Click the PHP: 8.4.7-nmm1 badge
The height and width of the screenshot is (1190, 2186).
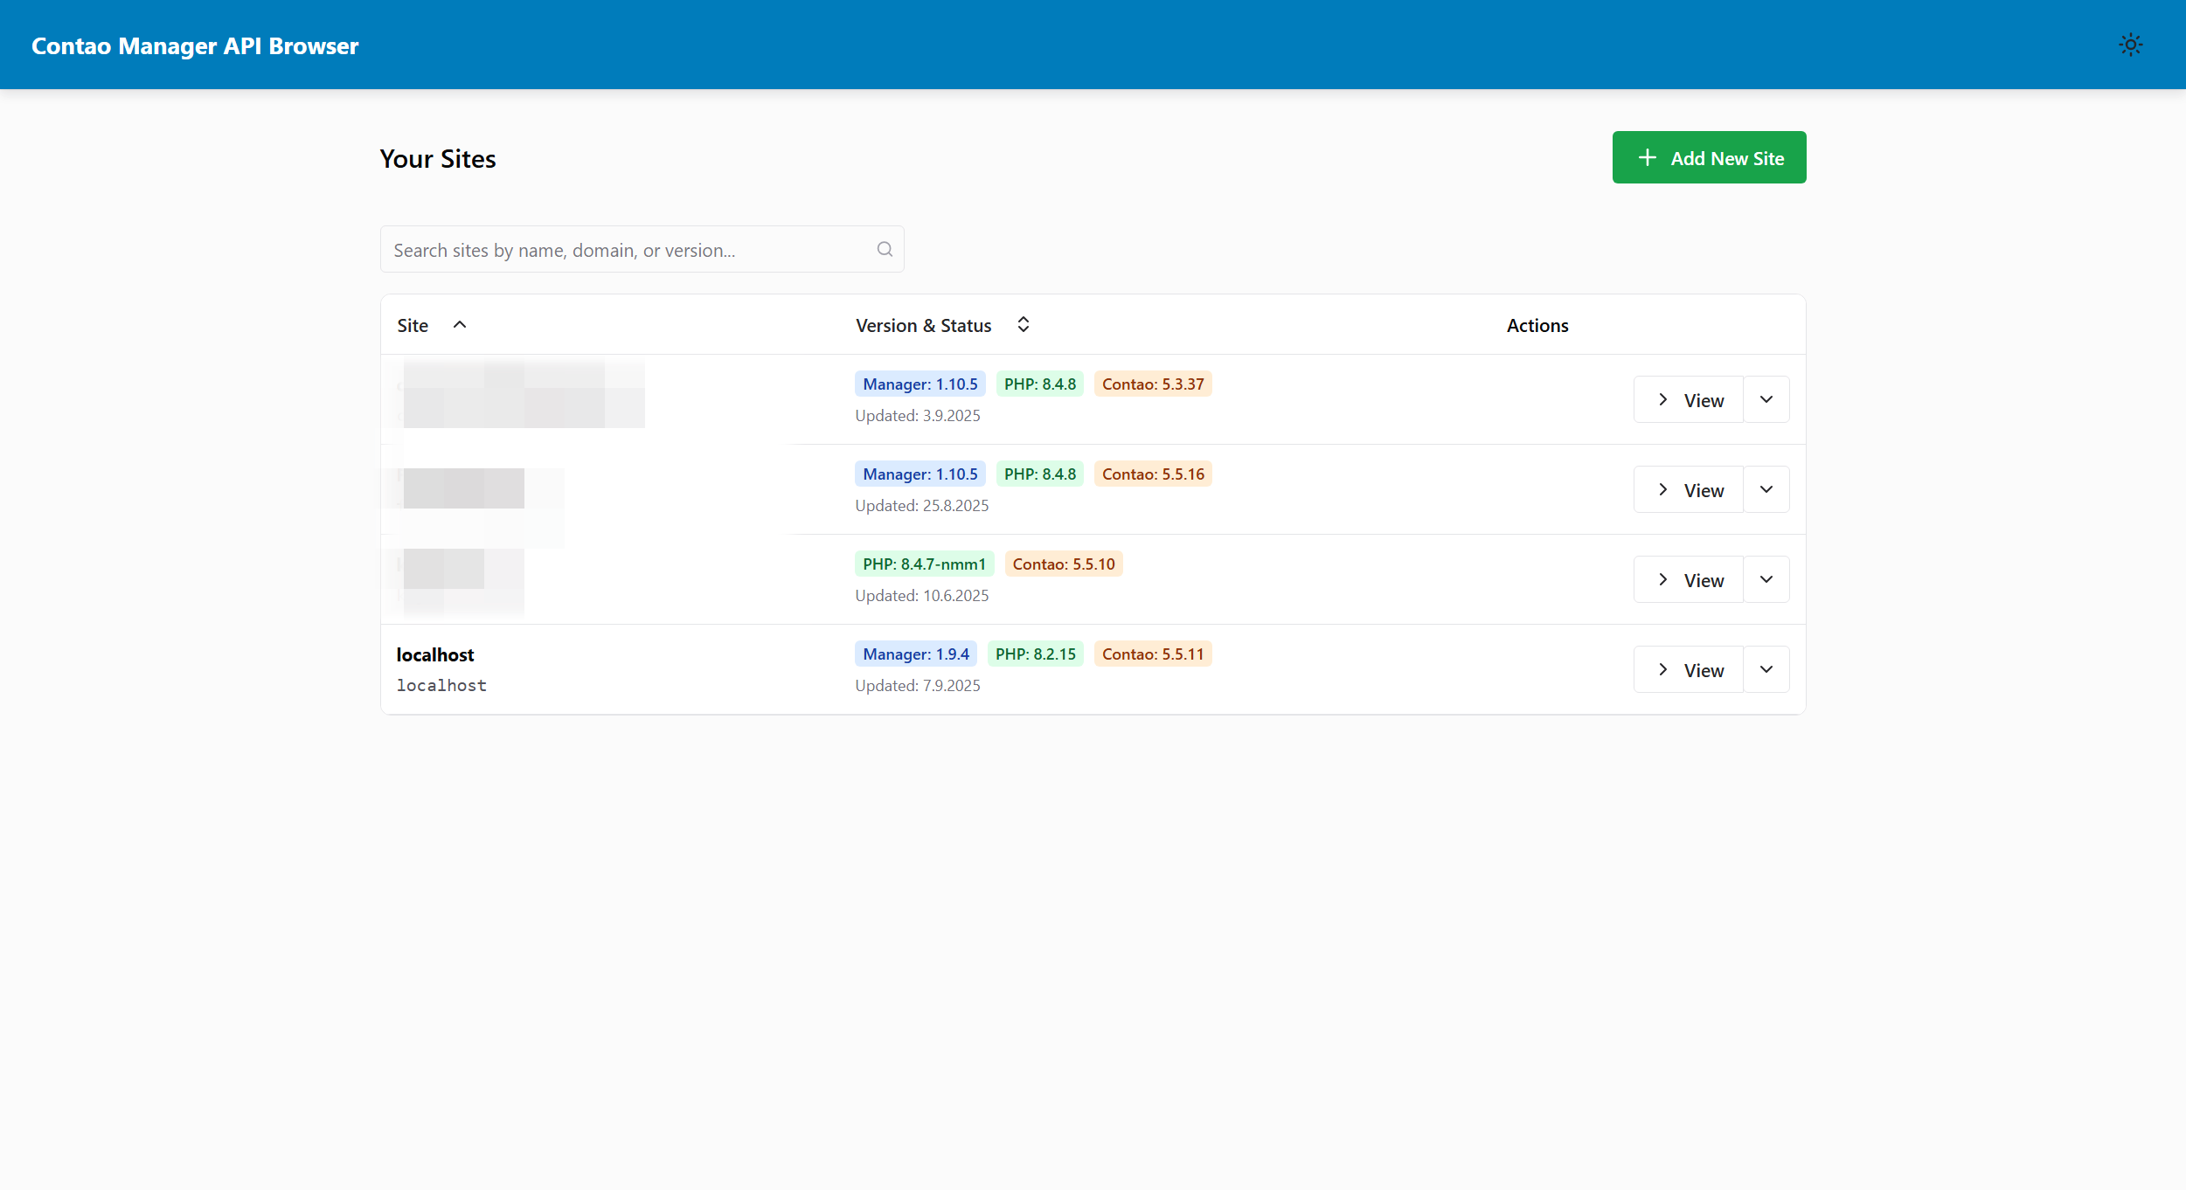pyautogui.click(x=924, y=564)
